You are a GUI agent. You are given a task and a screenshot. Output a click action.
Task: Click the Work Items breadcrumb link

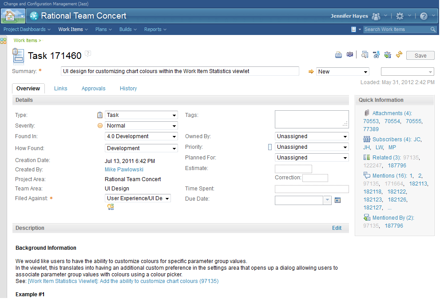25,41
